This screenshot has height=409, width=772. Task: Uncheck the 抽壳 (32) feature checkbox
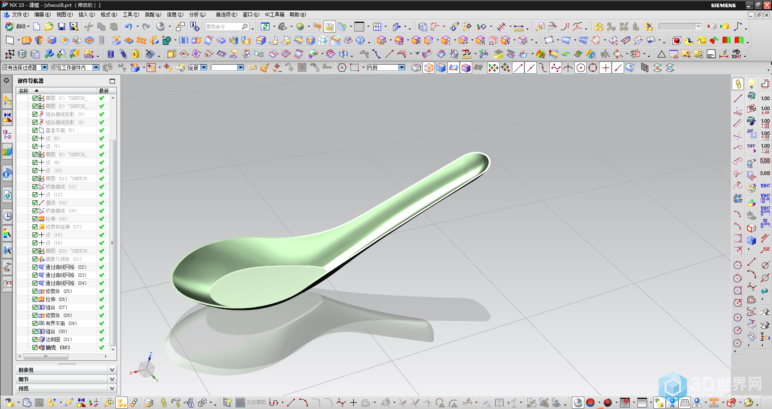[35, 347]
